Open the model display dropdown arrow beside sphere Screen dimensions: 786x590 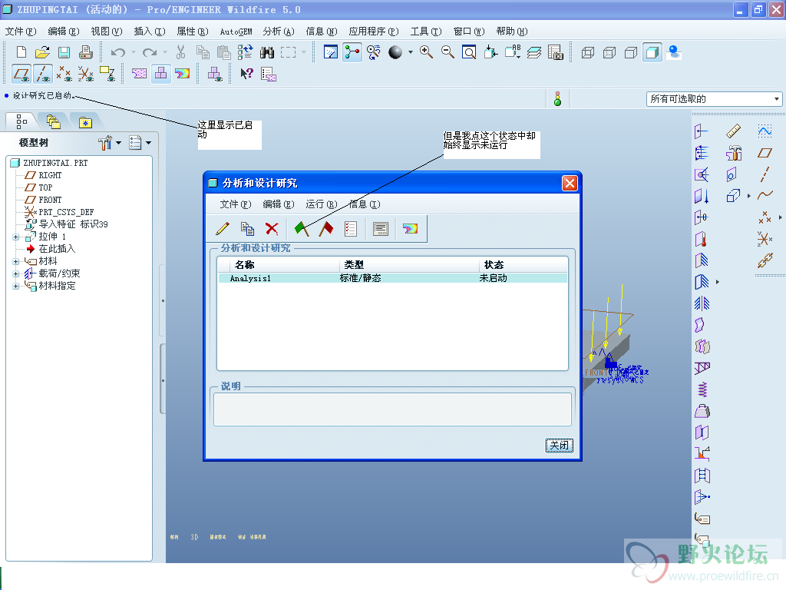point(411,52)
